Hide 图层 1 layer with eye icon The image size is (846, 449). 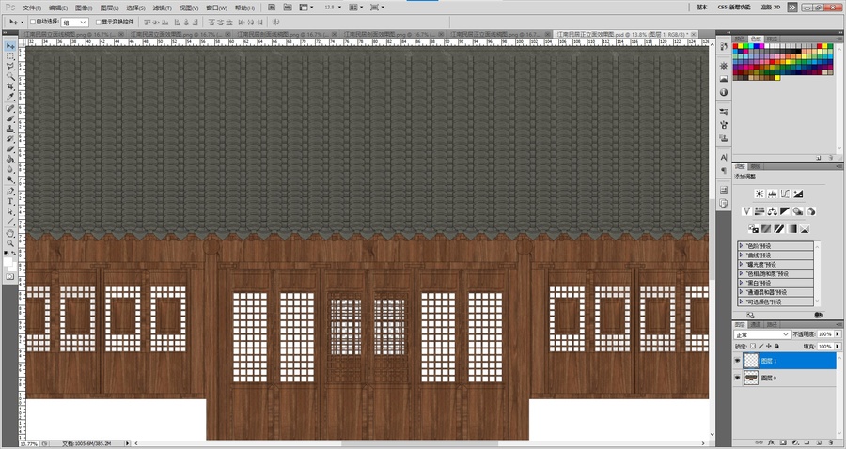(737, 361)
